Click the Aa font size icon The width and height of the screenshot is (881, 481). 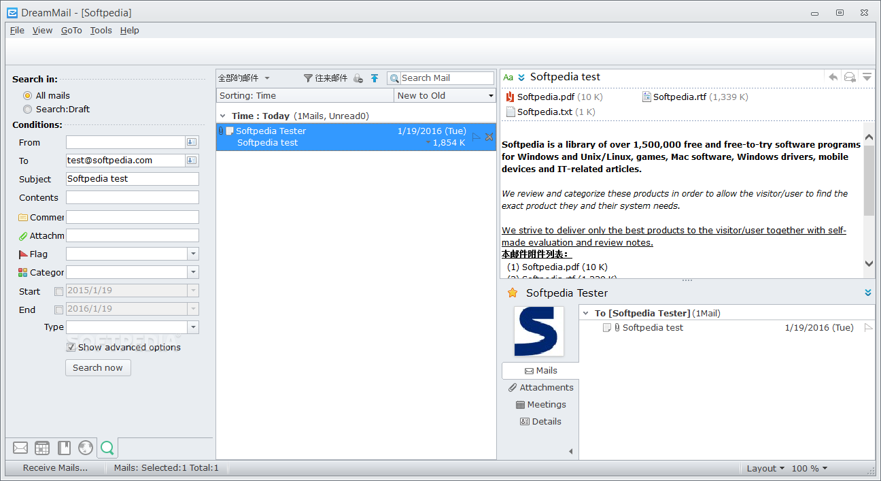point(508,77)
